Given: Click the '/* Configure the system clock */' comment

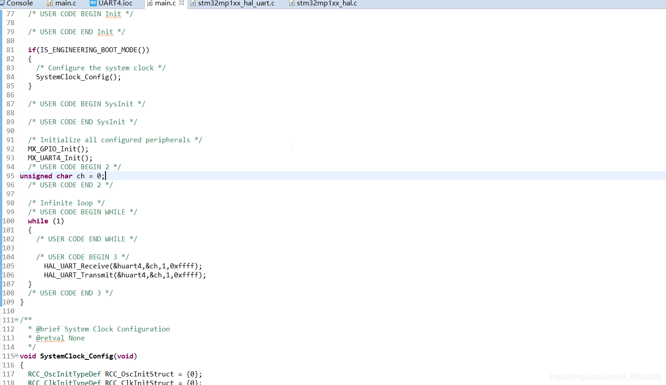Looking at the screenshot, I should point(101,68).
